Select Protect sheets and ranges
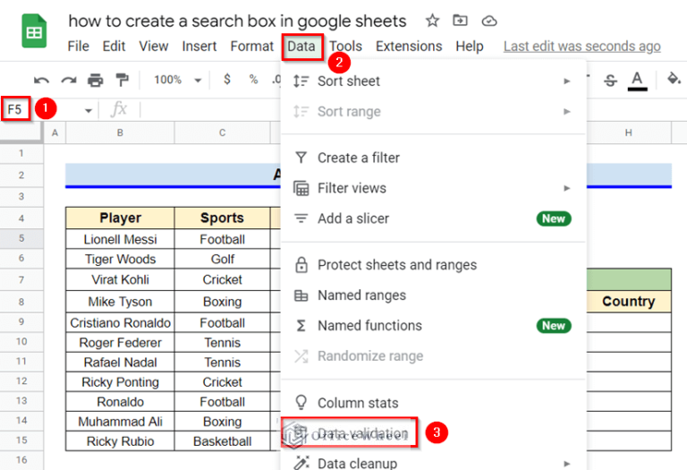 pyautogui.click(x=433, y=265)
